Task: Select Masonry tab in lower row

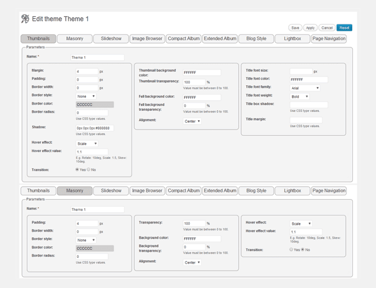Action: [75, 191]
